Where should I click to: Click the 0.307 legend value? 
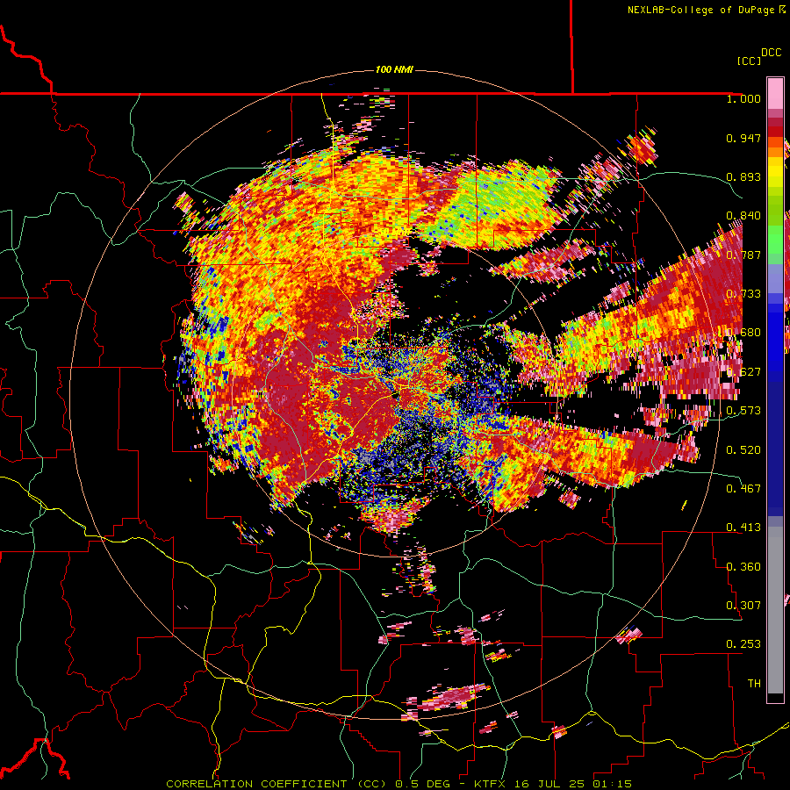coord(743,606)
